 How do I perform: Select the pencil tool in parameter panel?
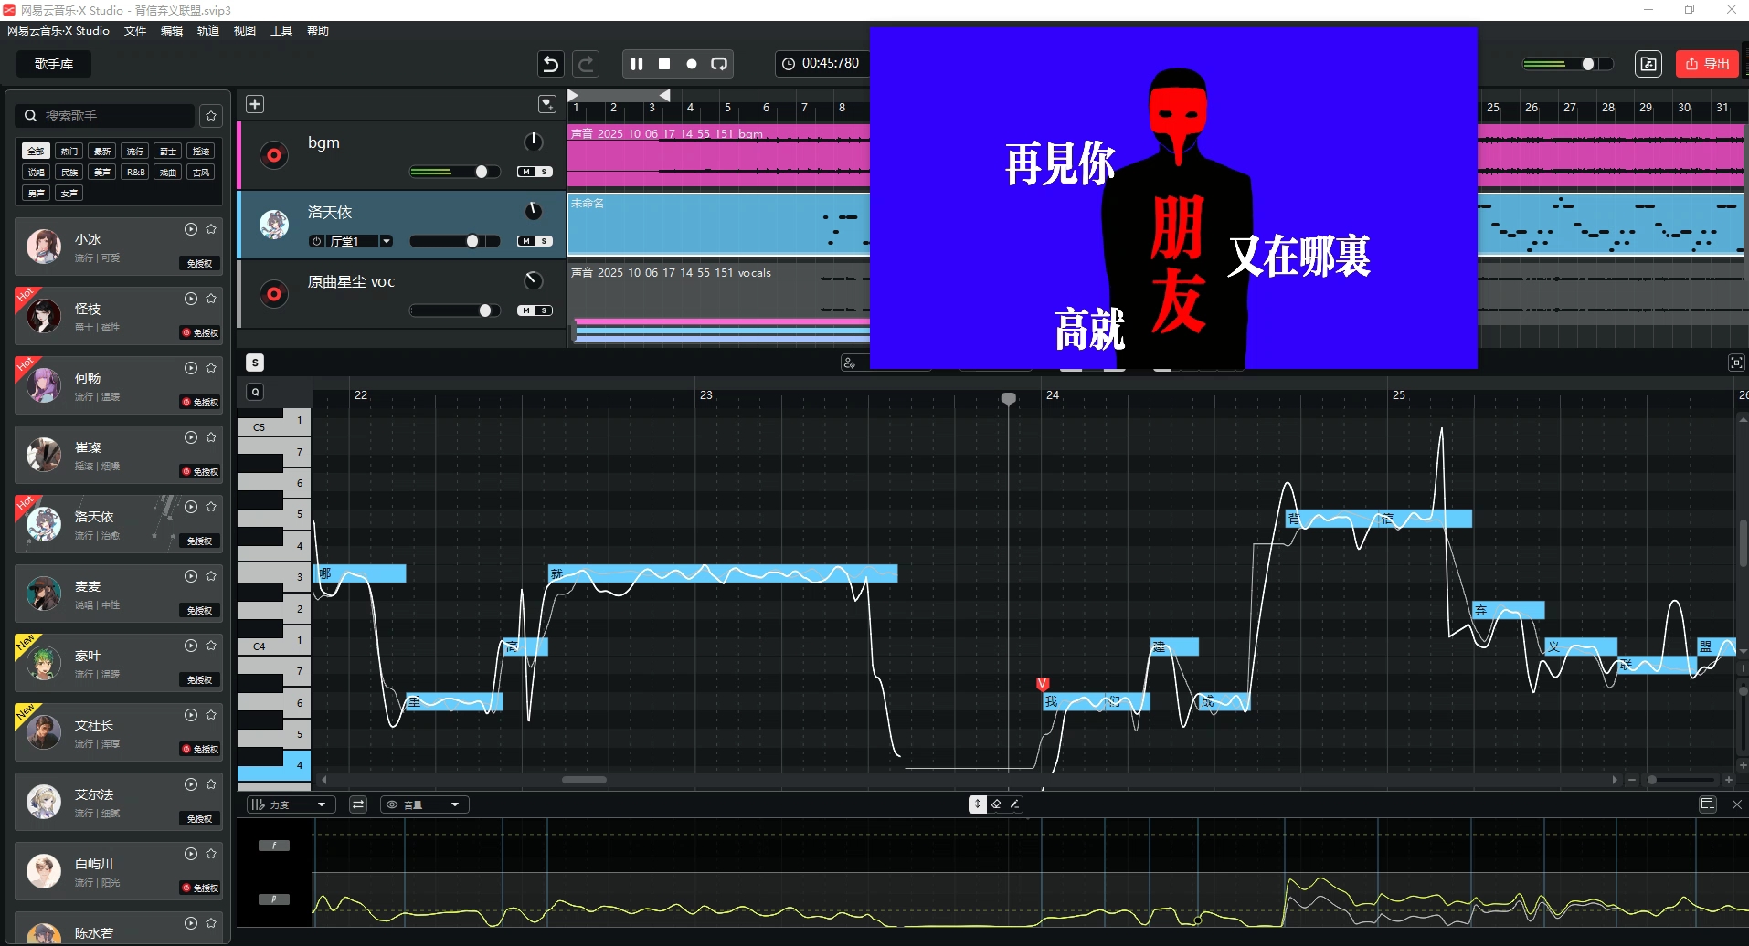pyautogui.click(x=1014, y=804)
